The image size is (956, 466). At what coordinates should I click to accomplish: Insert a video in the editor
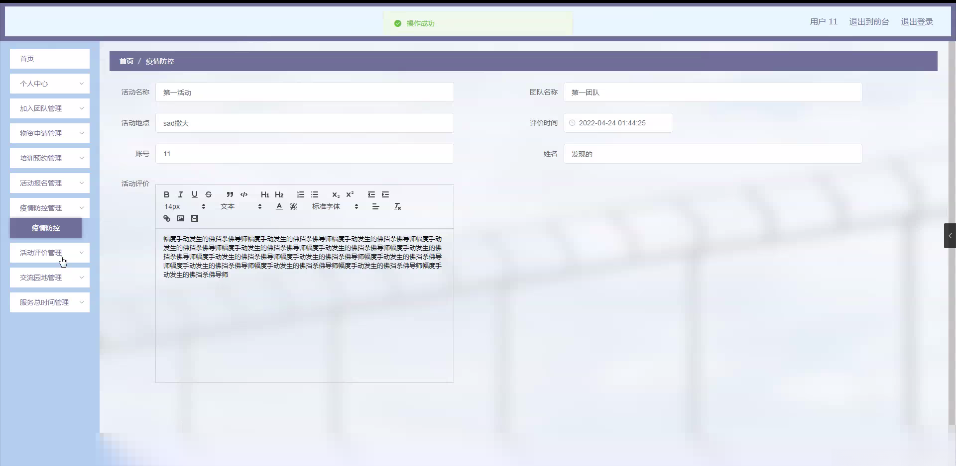click(194, 218)
